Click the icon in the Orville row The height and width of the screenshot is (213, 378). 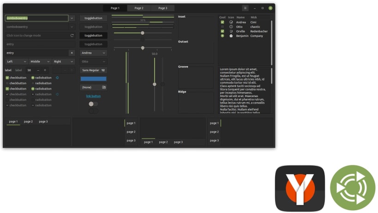pyautogui.click(x=231, y=31)
